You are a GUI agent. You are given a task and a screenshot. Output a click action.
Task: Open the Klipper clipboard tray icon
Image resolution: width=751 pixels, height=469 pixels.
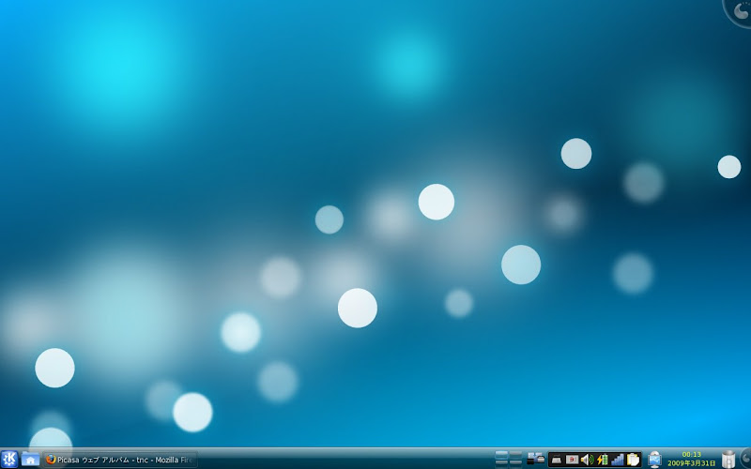pos(633,460)
